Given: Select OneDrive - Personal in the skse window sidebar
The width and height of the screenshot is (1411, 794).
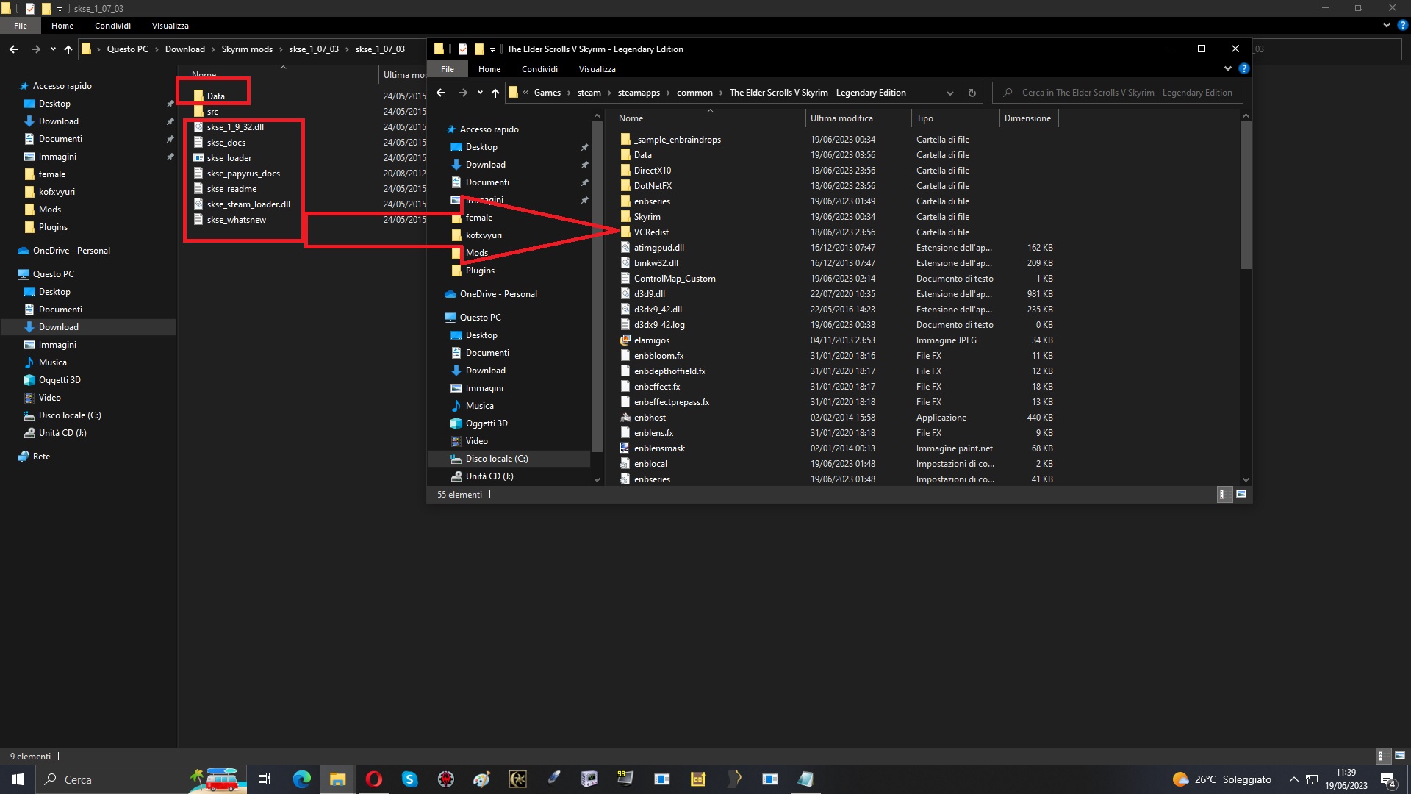Looking at the screenshot, I should [71, 251].
